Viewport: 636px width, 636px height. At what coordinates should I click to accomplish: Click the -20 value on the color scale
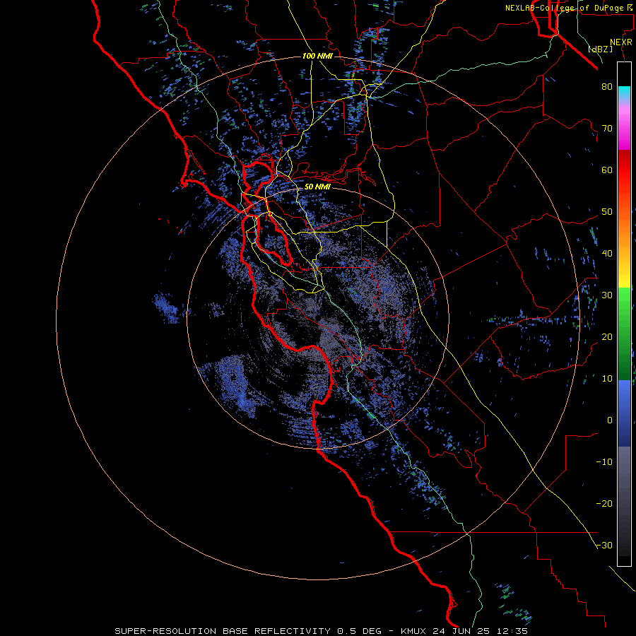coord(604,504)
